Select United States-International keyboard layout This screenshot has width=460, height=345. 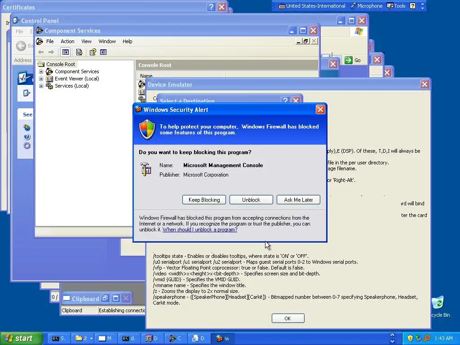click(x=312, y=6)
